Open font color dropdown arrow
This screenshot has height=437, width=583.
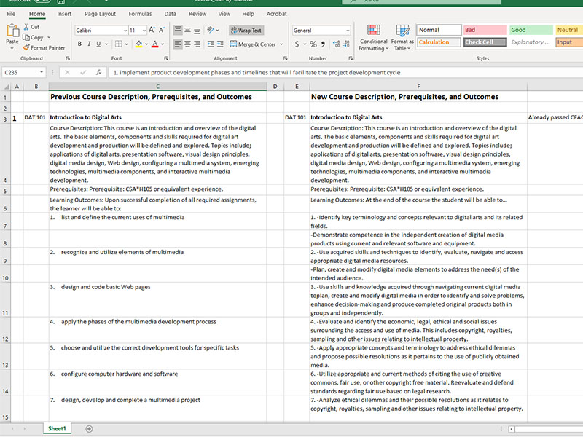[x=163, y=44]
